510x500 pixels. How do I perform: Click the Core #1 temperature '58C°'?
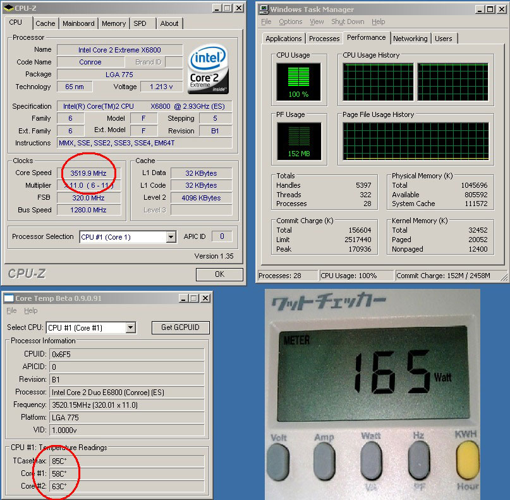(127, 473)
